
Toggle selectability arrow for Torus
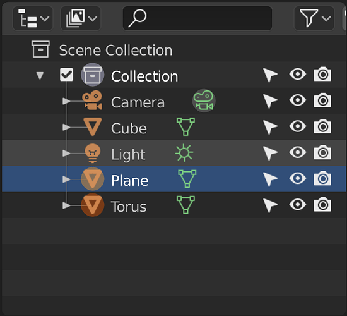point(270,205)
